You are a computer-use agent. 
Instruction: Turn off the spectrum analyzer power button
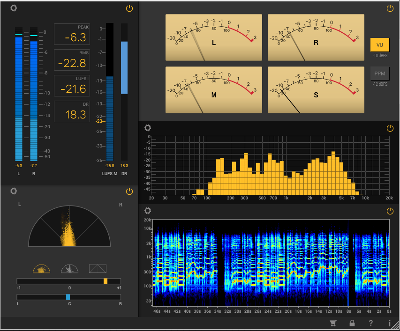point(390,128)
